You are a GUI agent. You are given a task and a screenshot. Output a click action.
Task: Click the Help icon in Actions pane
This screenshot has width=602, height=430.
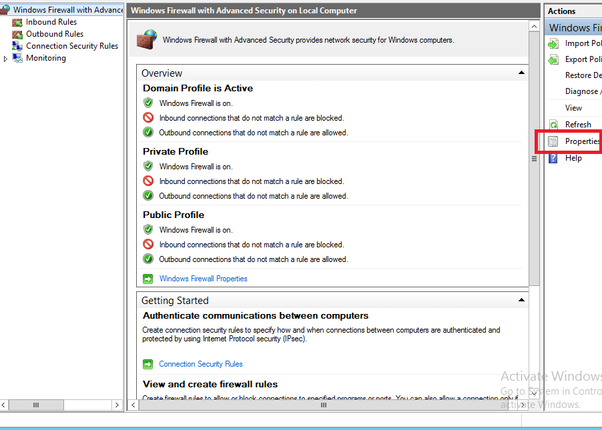(553, 158)
